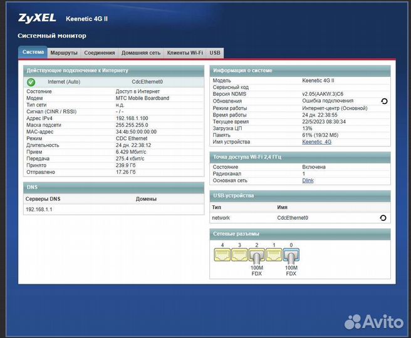Click the sent total 17.26 Гб
The image size is (411, 338).
click(x=125, y=172)
